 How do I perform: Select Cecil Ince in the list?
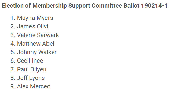click(30, 61)
